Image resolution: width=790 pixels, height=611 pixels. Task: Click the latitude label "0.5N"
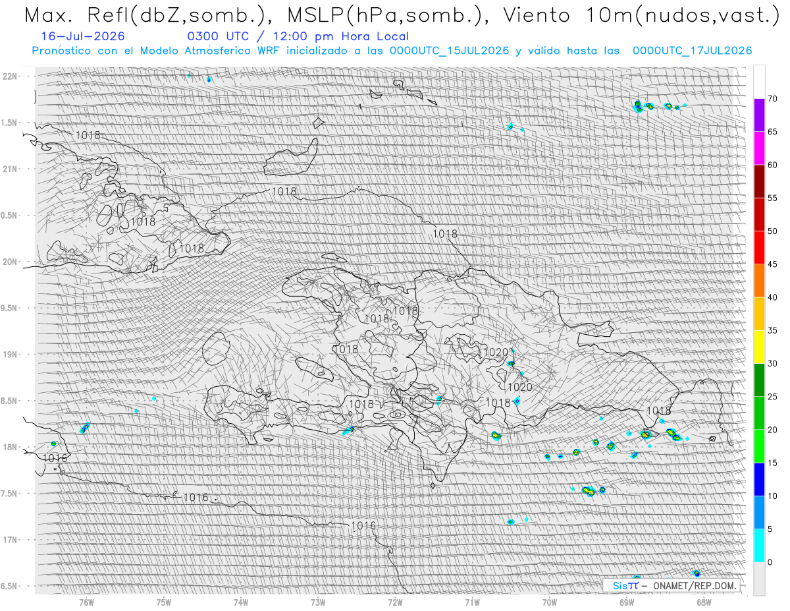click(9, 216)
